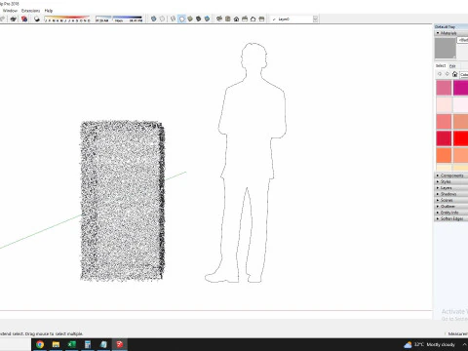This screenshot has width=468, height=351.
Task: Switch to the Iso view icon
Action: [x=219, y=19]
